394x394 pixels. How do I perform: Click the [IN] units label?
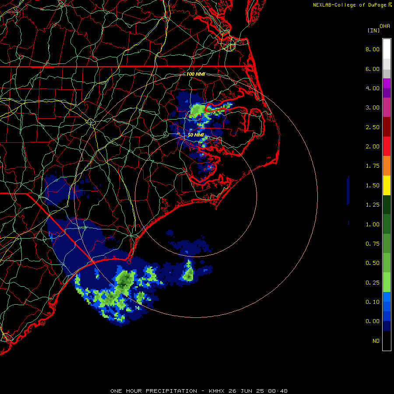point(373,30)
